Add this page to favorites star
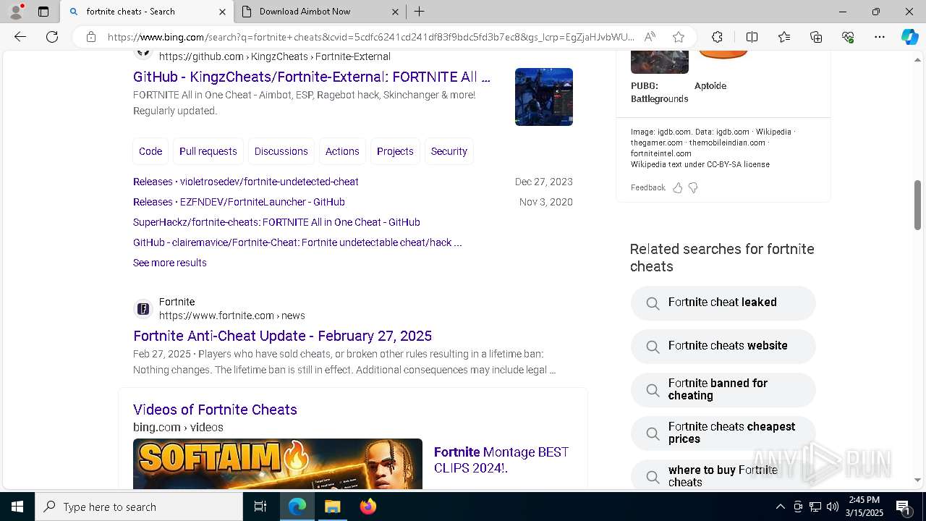Image resolution: width=926 pixels, height=521 pixels. 678,37
